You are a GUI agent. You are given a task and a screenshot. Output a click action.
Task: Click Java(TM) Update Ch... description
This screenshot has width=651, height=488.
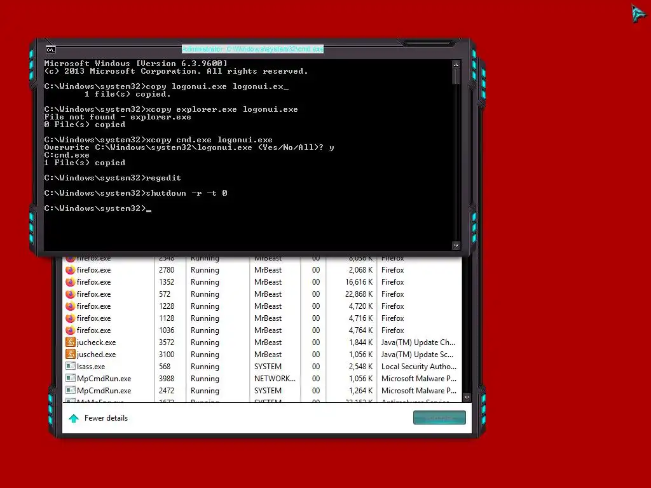[x=418, y=342]
